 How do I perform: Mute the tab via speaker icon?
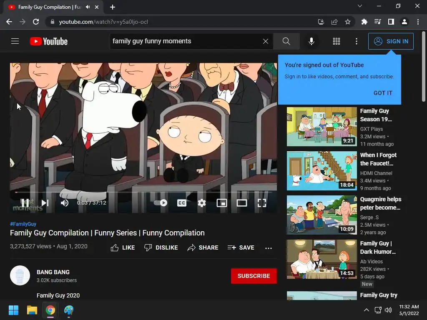tap(88, 7)
